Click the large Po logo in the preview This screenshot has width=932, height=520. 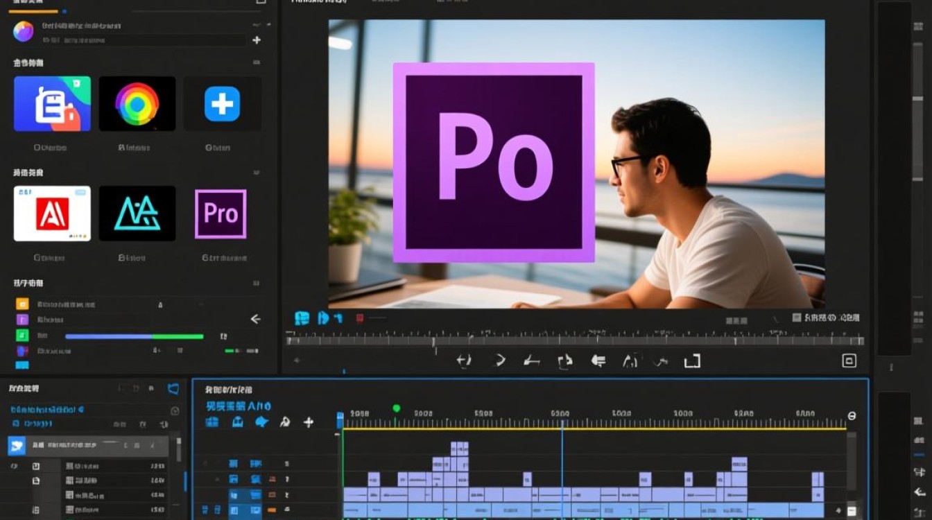point(494,162)
